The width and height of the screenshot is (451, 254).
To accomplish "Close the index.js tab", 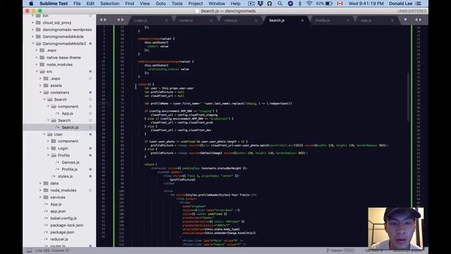I will point(256,20).
